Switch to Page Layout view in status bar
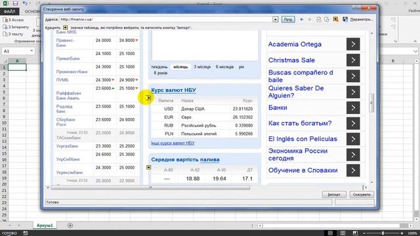Image resolution: width=420 pixels, height=236 pixels. point(343,233)
